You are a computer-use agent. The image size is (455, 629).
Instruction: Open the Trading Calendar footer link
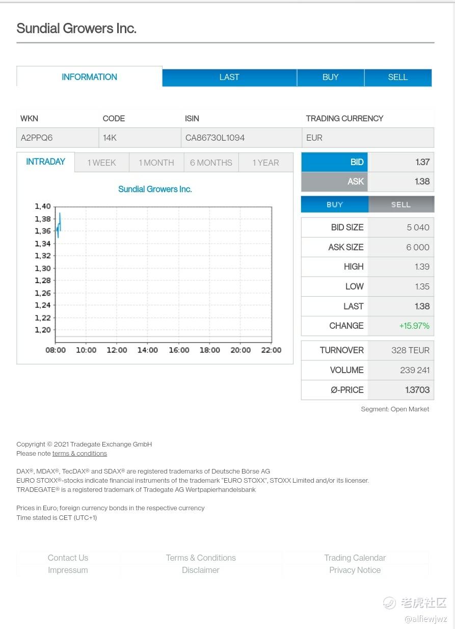(355, 558)
